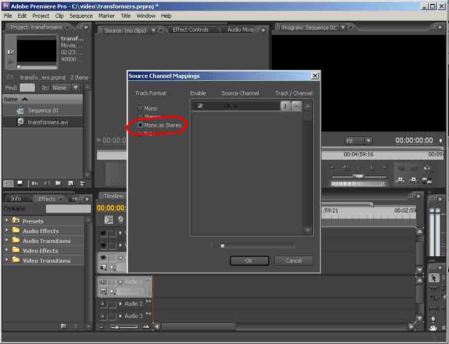Switch project panel to List view

pyautogui.click(x=8, y=183)
